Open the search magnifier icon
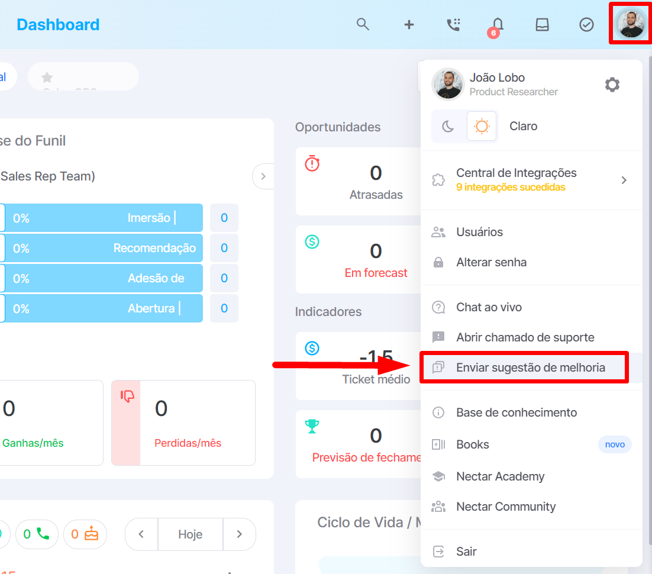 (363, 24)
